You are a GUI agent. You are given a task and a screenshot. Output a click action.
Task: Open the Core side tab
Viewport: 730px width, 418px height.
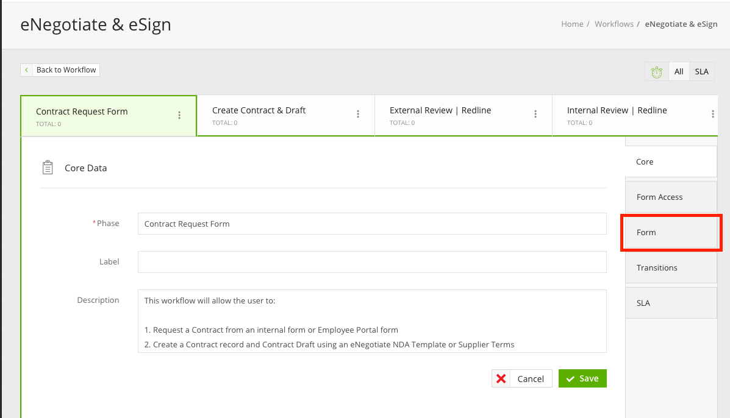[671, 162]
